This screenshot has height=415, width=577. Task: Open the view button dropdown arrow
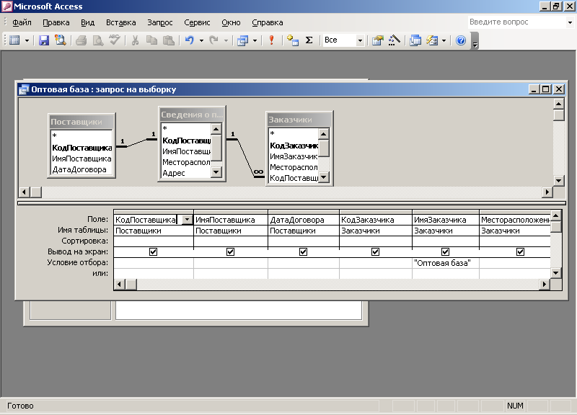click(27, 40)
